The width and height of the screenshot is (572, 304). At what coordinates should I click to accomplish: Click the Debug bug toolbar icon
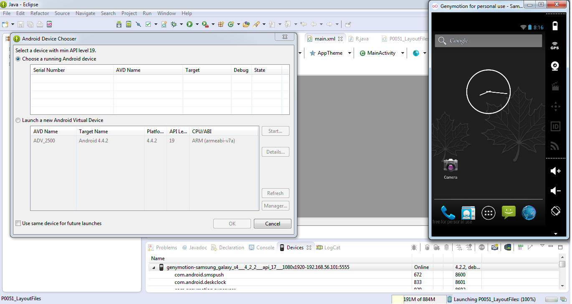pyautogui.click(x=174, y=24)
